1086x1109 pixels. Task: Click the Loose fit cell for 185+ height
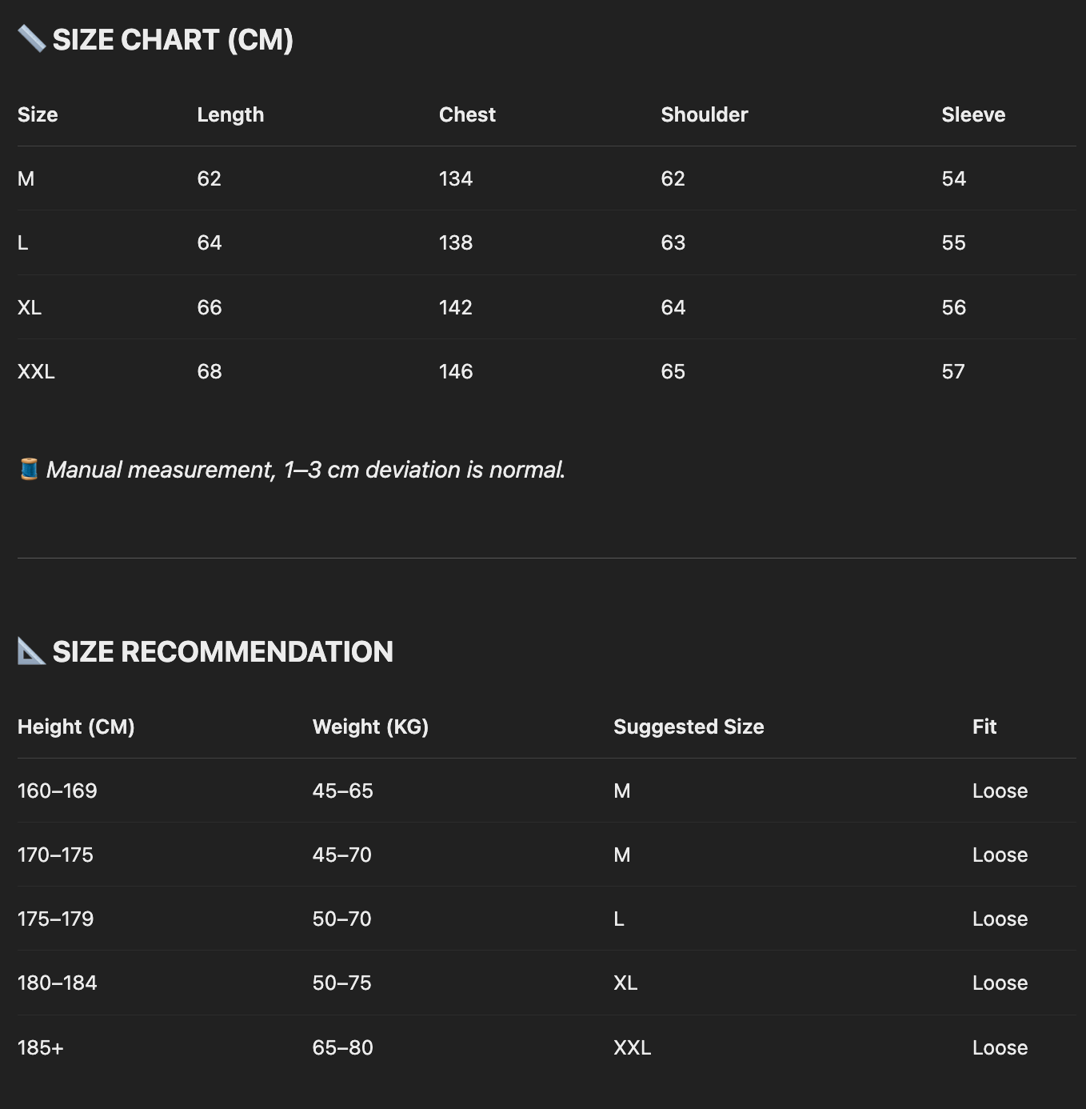(x=1000, y=1047)
